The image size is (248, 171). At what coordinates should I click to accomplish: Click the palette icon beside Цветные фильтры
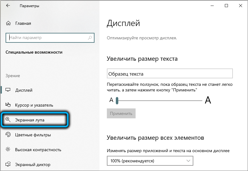click(8, 135)
